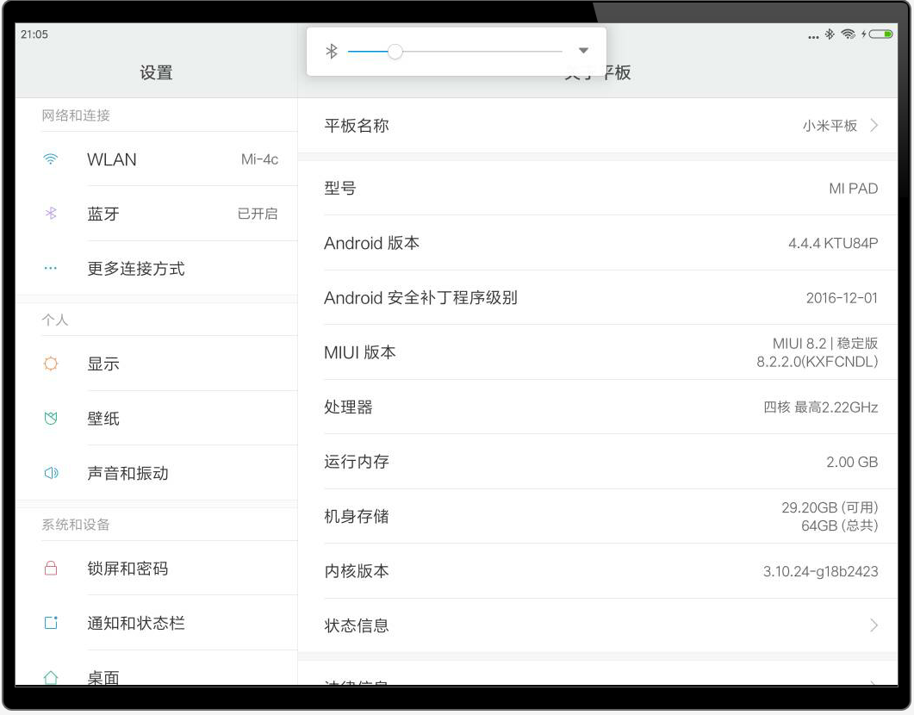Open 显示 display settings
The height and width of the screenshot is (715, 914).
coord(156,364)
